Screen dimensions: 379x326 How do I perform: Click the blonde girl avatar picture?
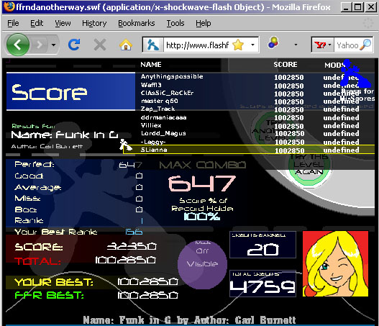336,263
